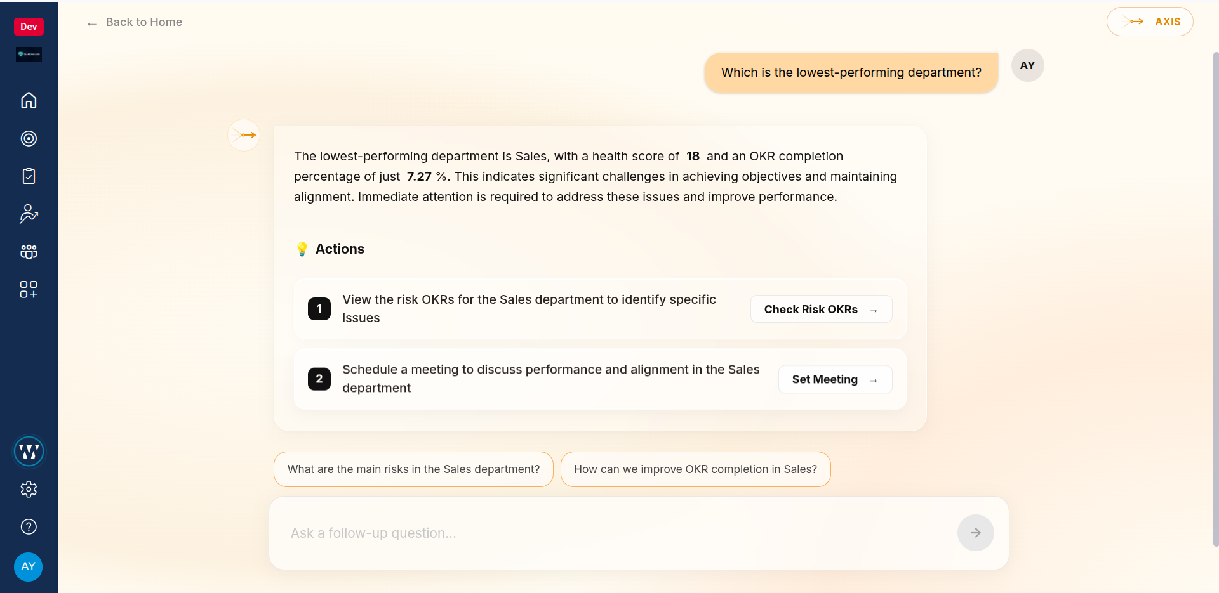
Task: Open the clipboard tasks icon in sidebar
Action: tap(29, 176)
